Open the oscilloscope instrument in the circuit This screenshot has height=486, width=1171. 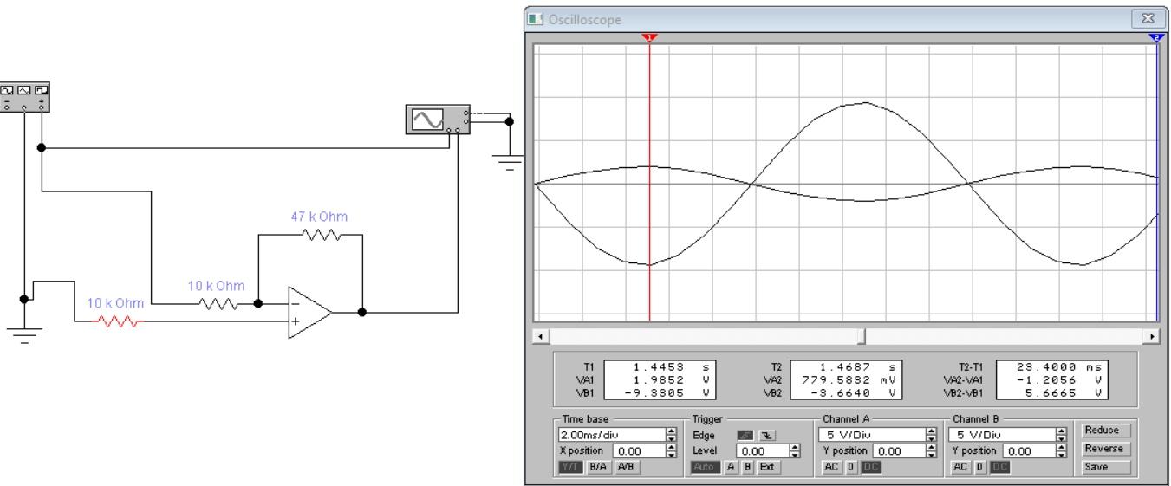point(439,120)
